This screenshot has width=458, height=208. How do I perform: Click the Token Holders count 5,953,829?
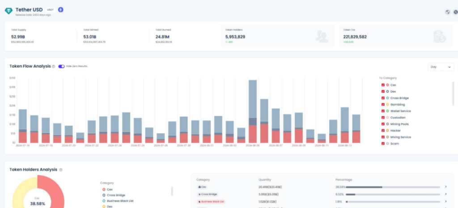pyautogui.click(x=235, y=37)
